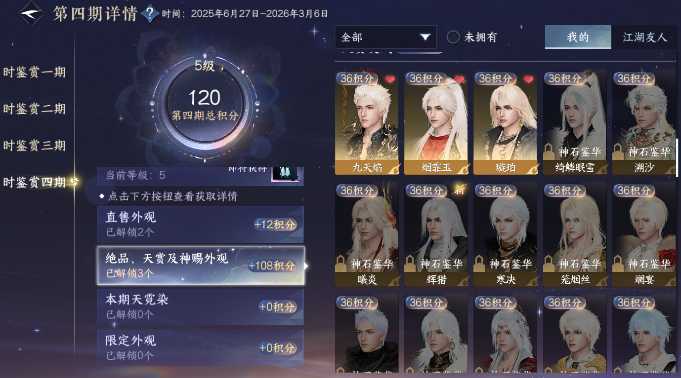Click the 限定外观 category button

tap(201, 348)
